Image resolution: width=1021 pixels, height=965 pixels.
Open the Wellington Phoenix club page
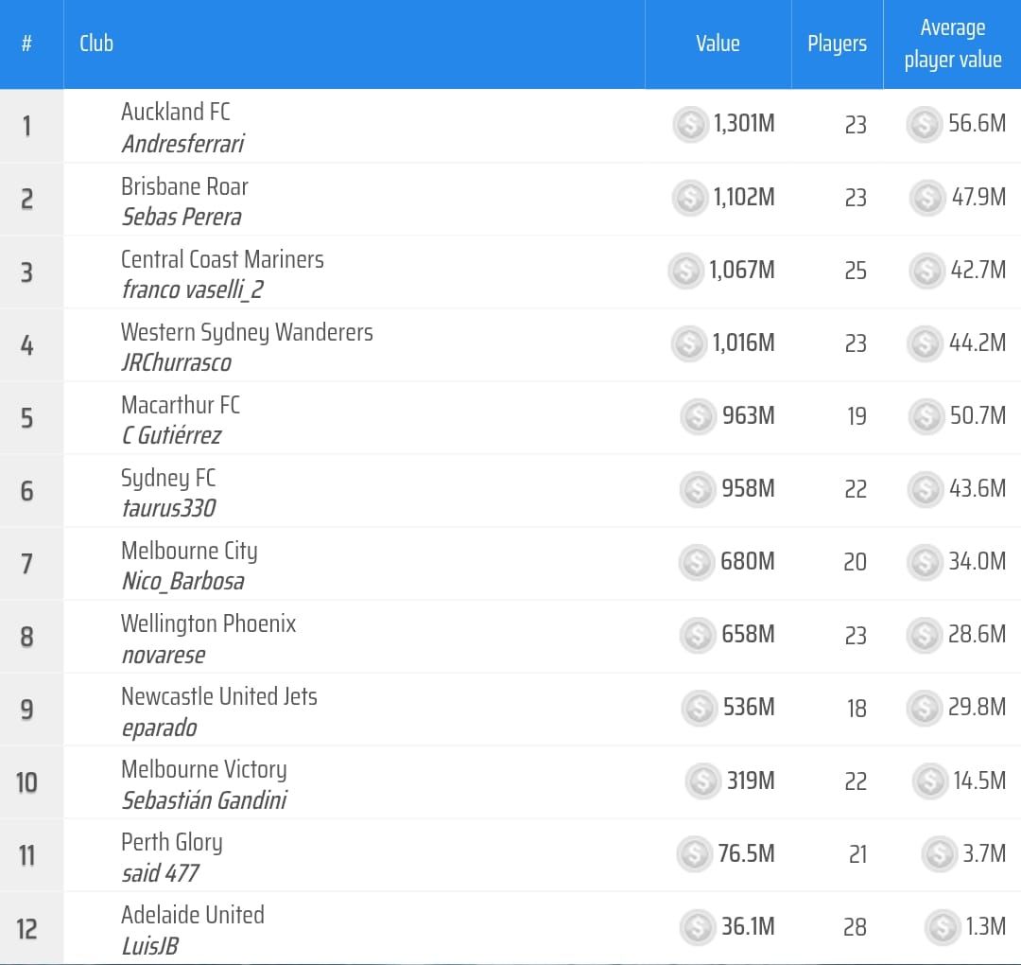(x=208, y=623)
